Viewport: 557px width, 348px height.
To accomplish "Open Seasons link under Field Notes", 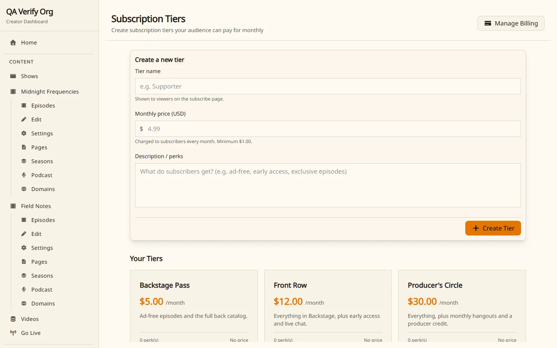I will pyautogui.click(x=55, y=276).
